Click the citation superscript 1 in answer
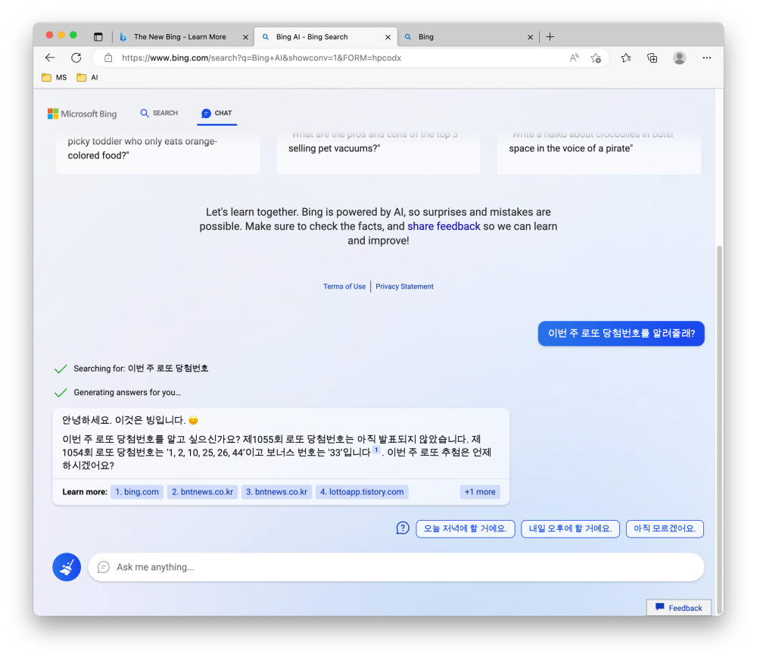This screenshot has width=757, height=660. pyautogui.click(x=376, y=450)
